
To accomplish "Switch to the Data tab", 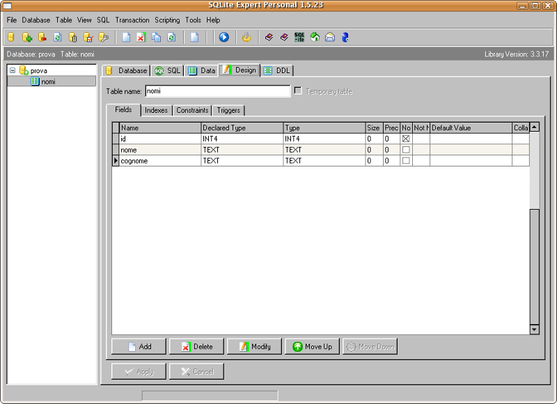I will [202, 71].
